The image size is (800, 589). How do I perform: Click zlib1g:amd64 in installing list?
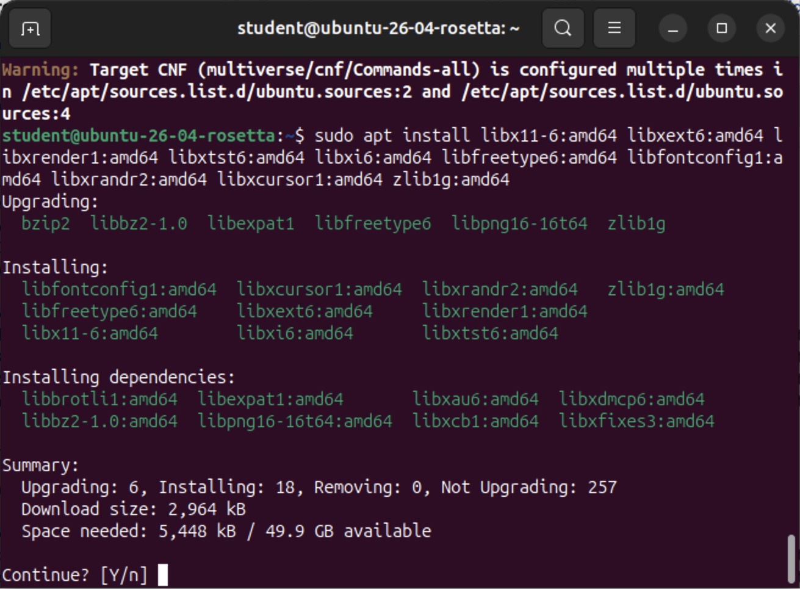coord(666,289)
